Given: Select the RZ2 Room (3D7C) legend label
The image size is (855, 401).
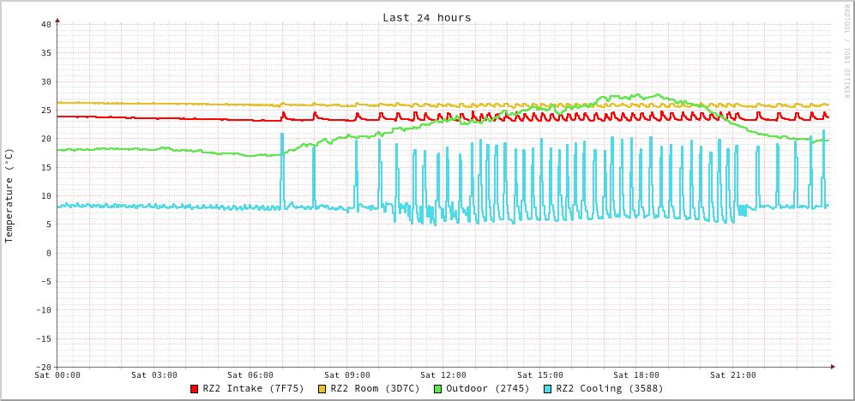Looking at the screenshot, I should pos(375,388).
